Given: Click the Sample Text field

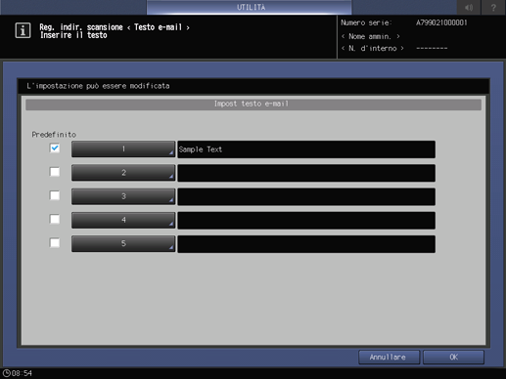Looking at the screenshot, I should tap(306, 149).
